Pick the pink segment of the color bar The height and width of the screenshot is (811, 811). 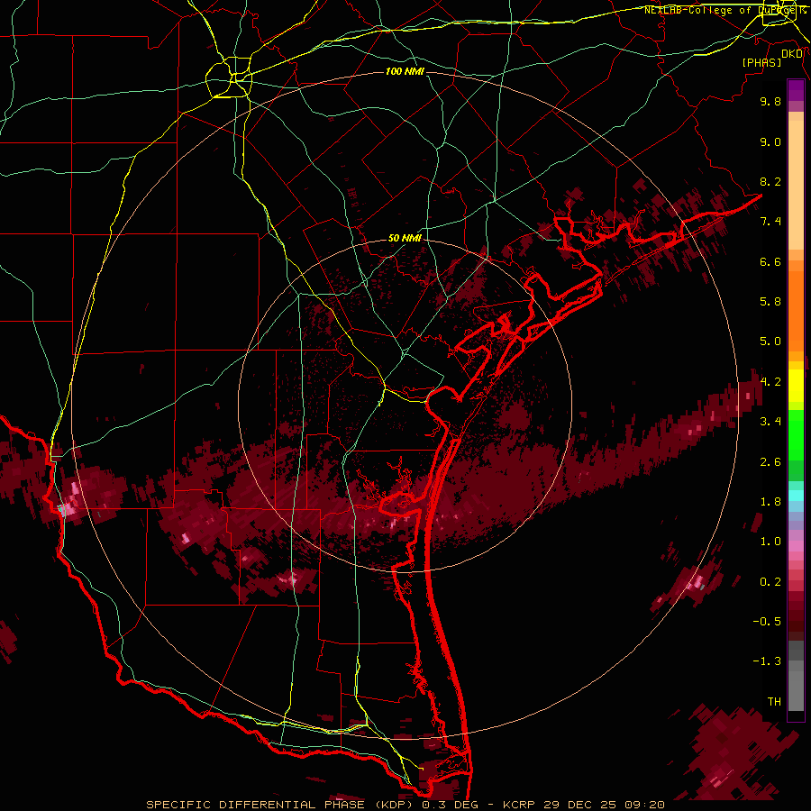(796, 546)
